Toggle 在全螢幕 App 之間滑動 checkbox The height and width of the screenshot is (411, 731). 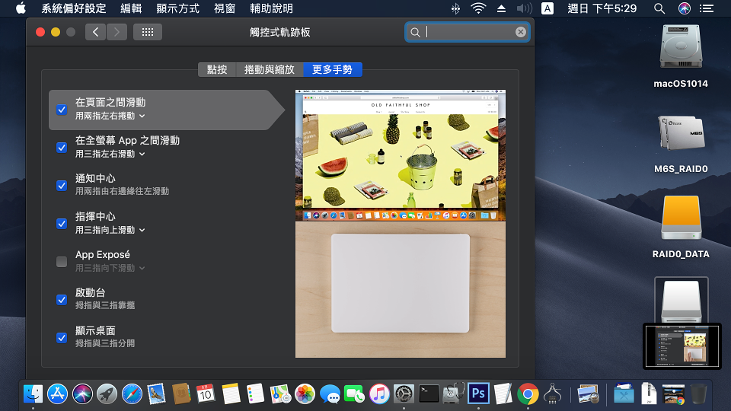[62, 148]
